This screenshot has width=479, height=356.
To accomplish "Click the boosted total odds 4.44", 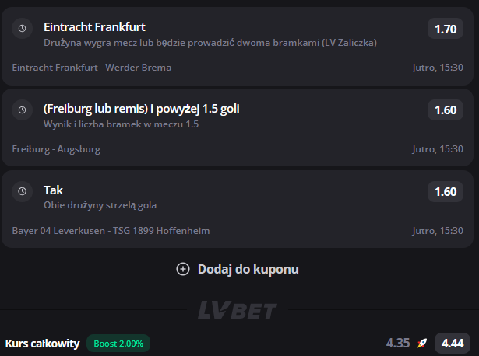I will pyautogui.click(x=453, y=344).
